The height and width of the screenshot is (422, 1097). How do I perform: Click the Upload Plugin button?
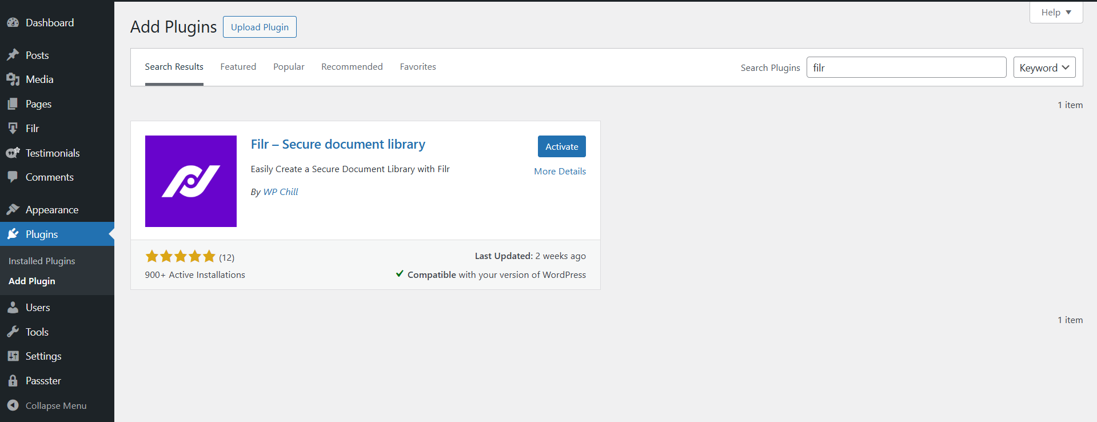coord(260,27)
